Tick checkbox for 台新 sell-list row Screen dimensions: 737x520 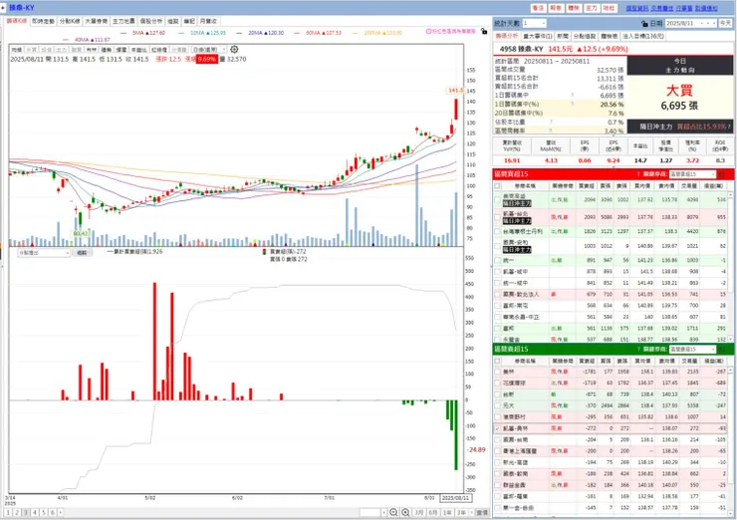(x=497, y=394)
